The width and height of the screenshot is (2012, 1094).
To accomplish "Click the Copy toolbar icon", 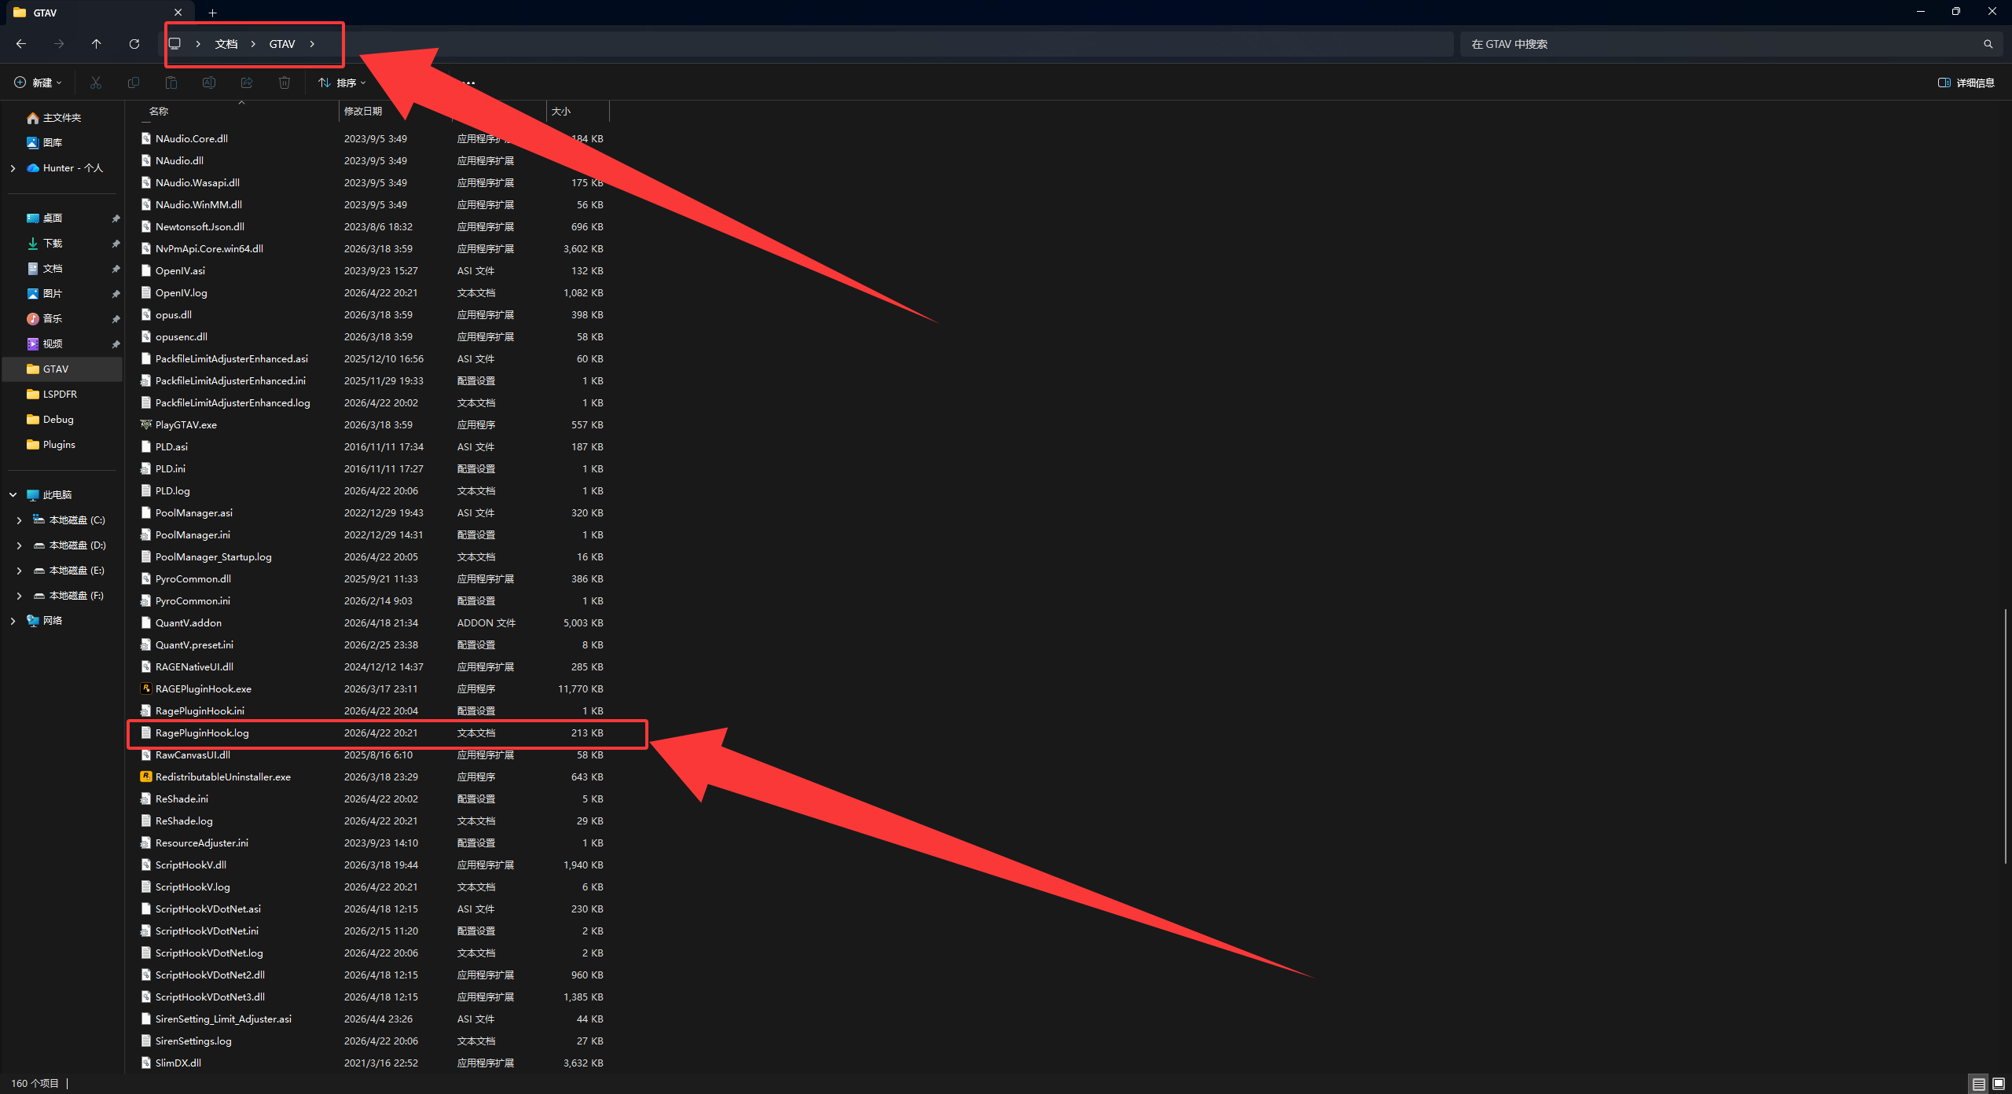I will click(134, 83).
